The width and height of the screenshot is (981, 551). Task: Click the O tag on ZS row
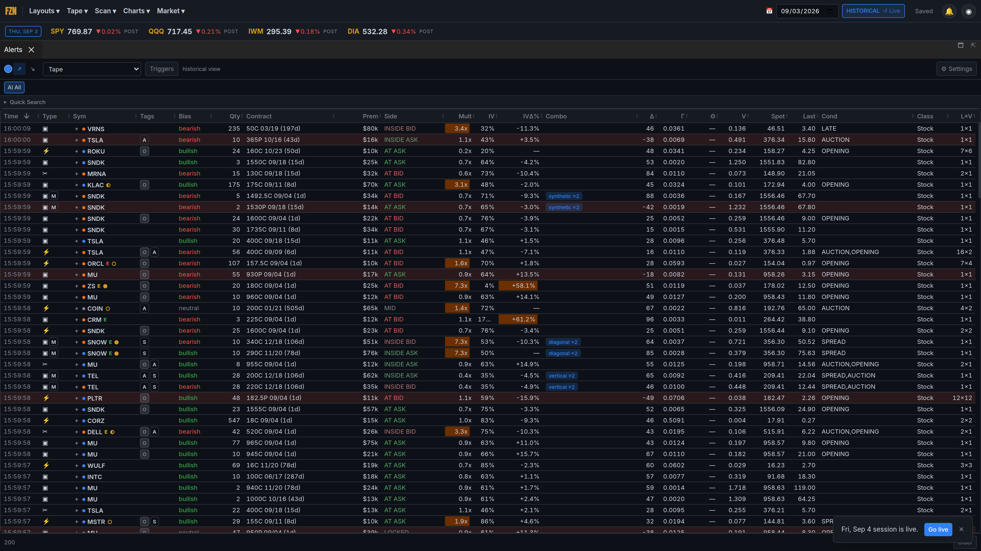(x=144, y=286)
